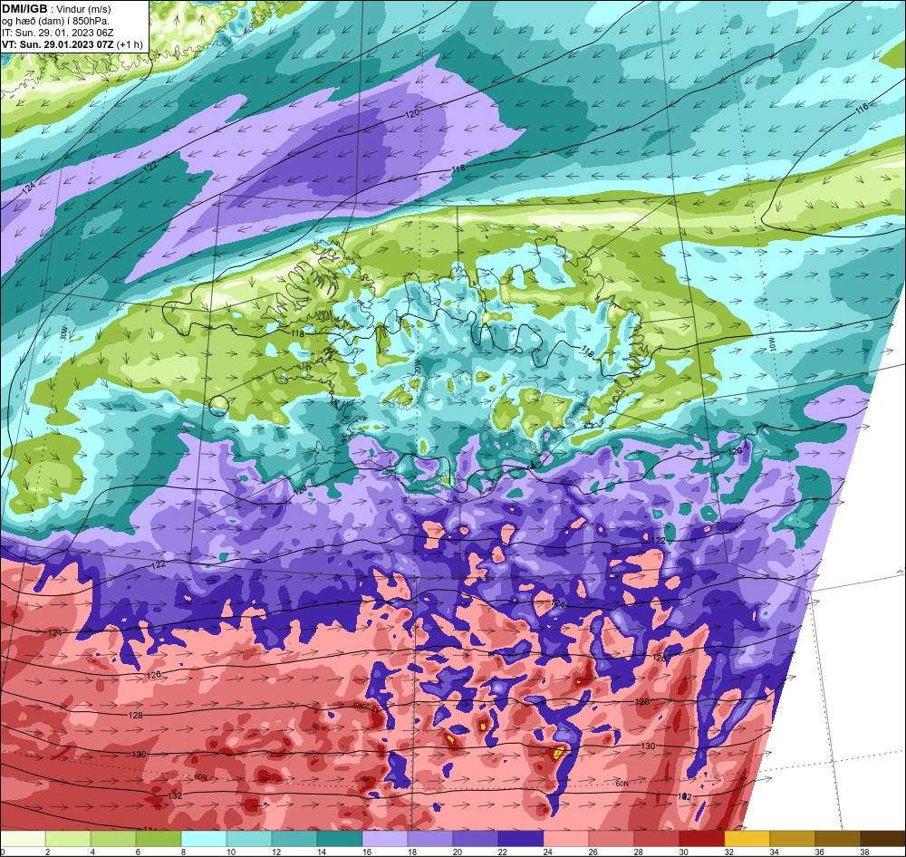906x857 pixels.
Task: Click the pale cream 0–2 m/s legend swatch
Action: pyautogui.click(x=24, y=839)
